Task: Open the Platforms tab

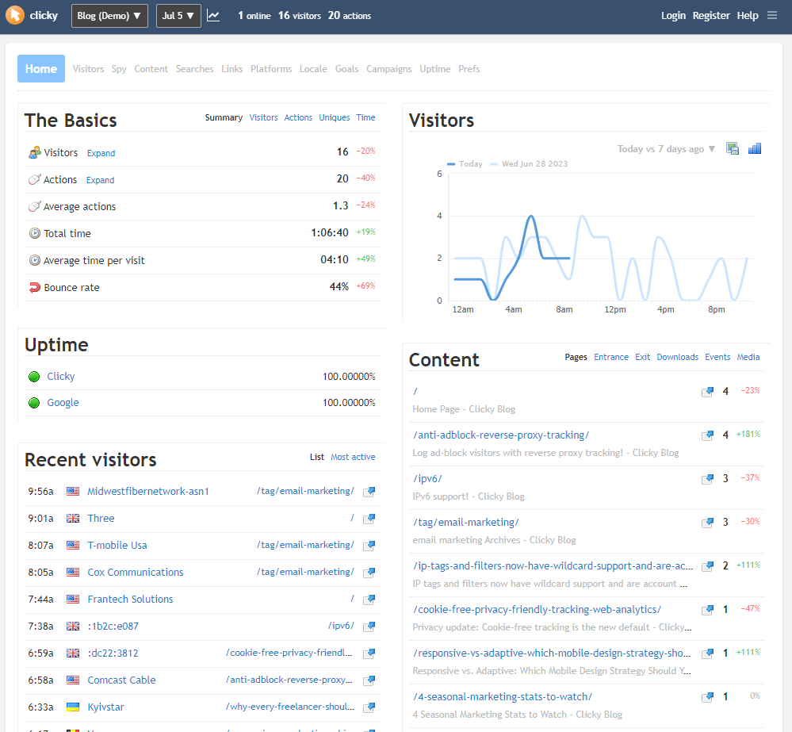Action: [271, 69]
